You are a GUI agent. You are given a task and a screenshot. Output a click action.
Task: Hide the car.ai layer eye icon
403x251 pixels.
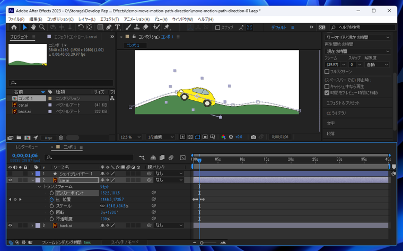pyautogui.click(x=10, y=180)
